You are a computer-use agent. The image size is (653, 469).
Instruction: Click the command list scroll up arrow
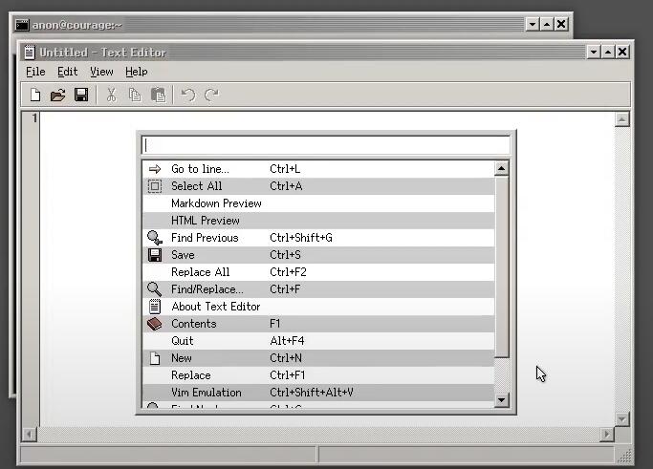pos(502,169)
